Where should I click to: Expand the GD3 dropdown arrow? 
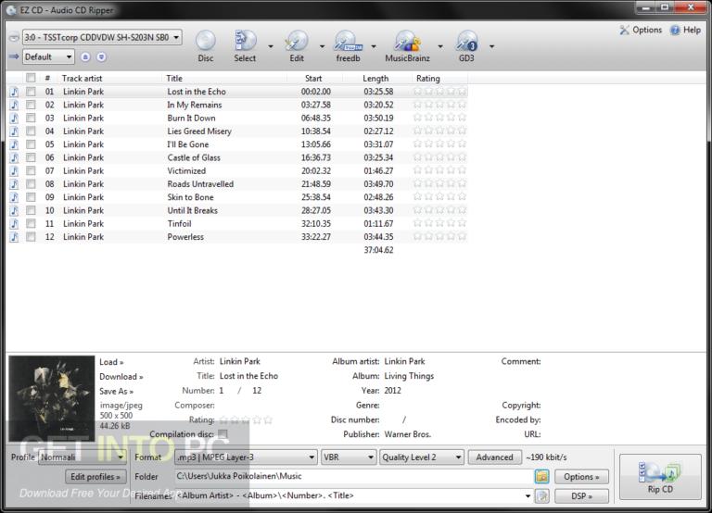pos(491,46)
